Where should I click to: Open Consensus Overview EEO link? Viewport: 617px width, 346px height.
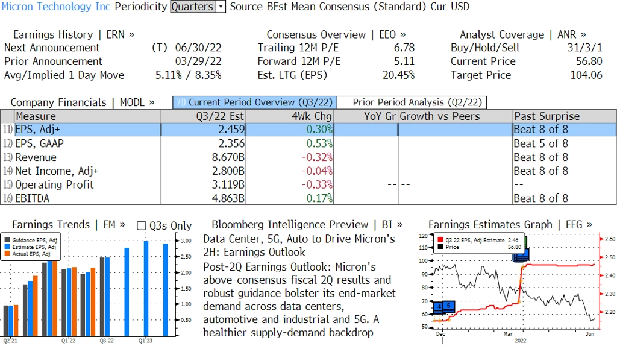click(336, 34)
